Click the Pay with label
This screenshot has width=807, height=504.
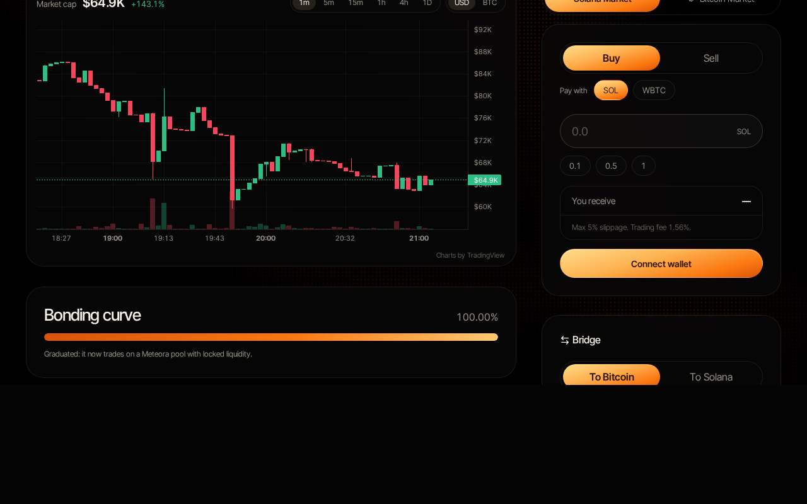click(x=573, y=91)
